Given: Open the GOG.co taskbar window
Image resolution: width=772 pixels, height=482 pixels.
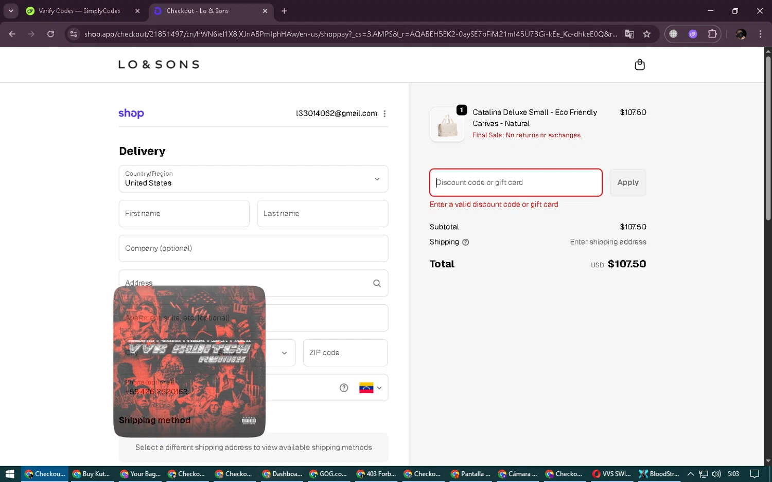Looking at the screenshot, I should click(x=329, y=474).
